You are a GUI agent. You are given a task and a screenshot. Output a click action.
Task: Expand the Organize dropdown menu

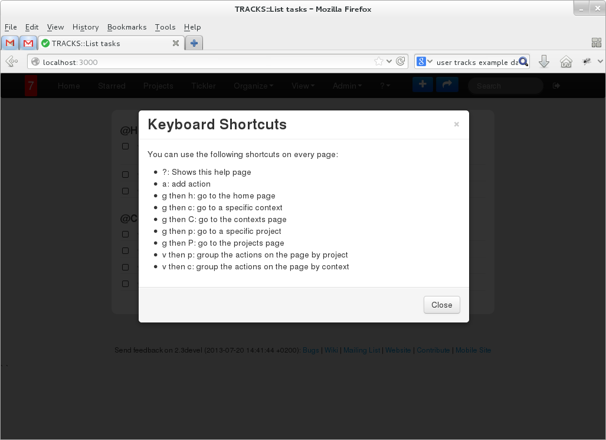(253, 86)
